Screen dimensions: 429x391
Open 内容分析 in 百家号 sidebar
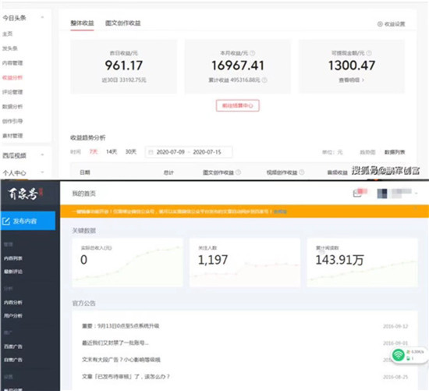point(13,303)
